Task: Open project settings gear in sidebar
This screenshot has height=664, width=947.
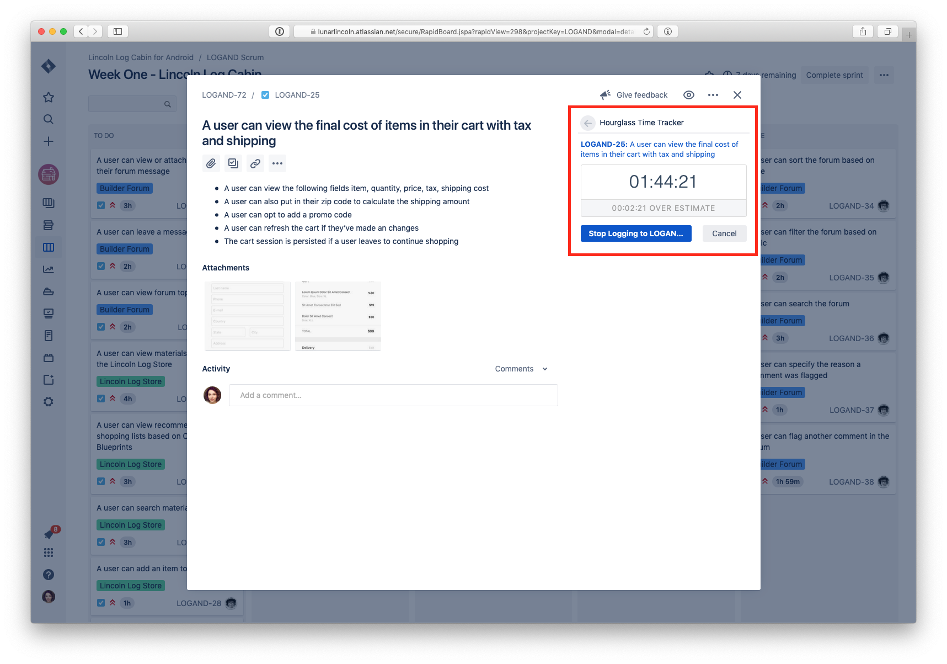Action: (x=49, y=402)
